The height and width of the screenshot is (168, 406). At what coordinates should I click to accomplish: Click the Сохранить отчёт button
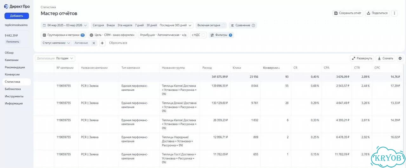coord(348,13)
